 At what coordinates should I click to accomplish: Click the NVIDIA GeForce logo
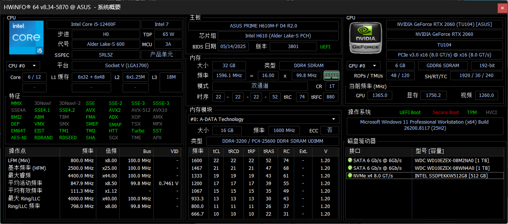click(x=366, y=37)
